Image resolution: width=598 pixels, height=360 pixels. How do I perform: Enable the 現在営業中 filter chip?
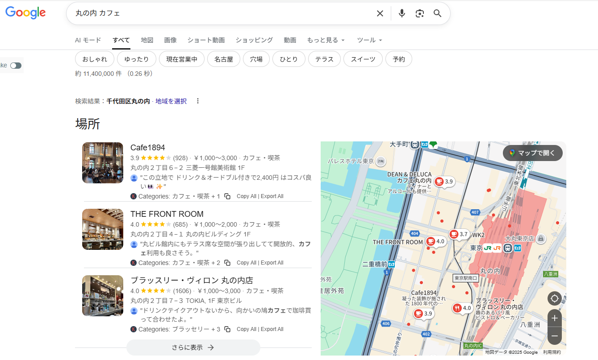[x=181, y=59]
